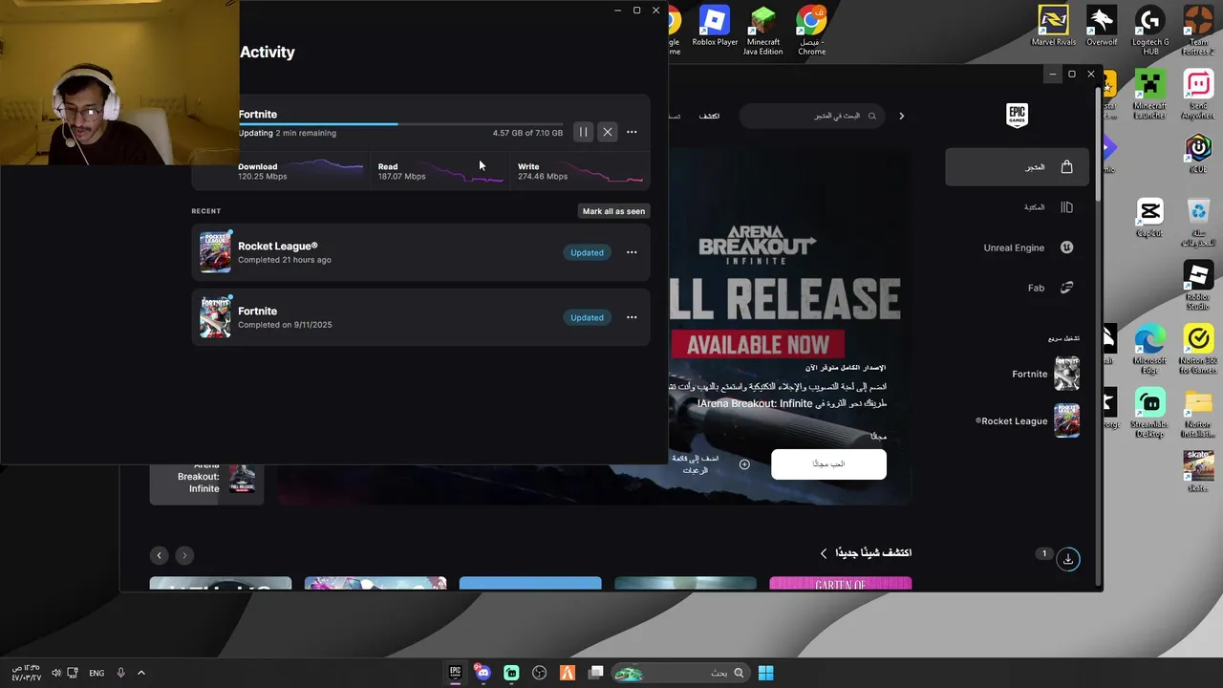Click the ENG language indicator

pos(97,673)
